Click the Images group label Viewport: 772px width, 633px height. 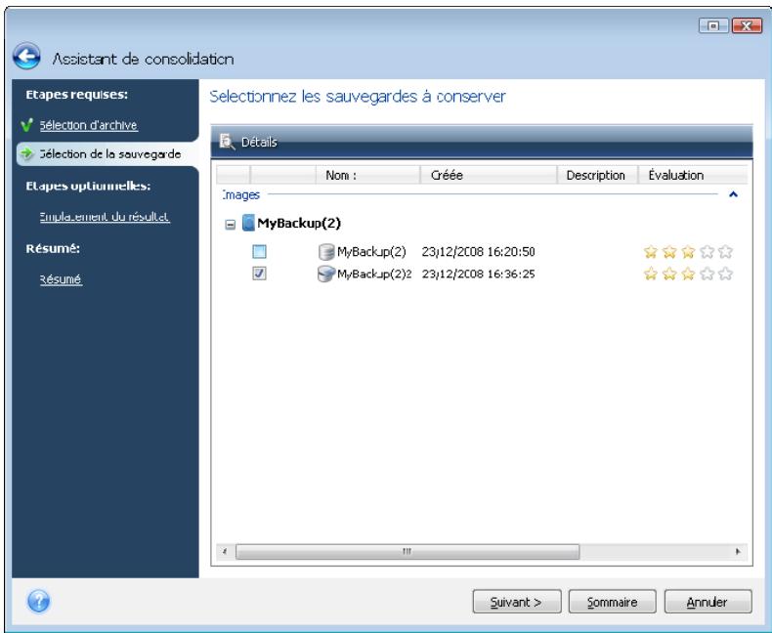[240, 195]
